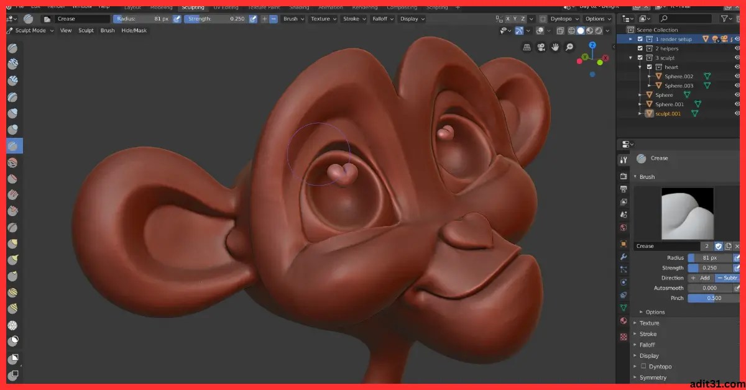Toggle fake user shield for Crease brush
The height and width of the screenshot is (390, 746).
(718, 246)
